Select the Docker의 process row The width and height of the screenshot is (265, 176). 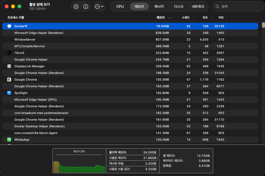pyautogui.click(x=130, y=26)
